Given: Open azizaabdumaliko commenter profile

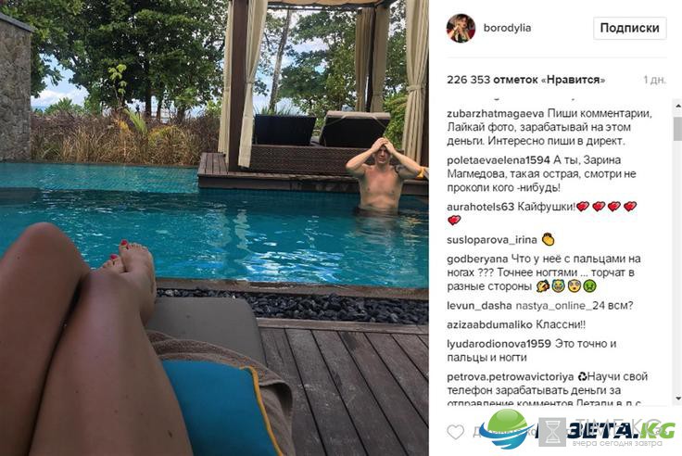Looking at the screenshot, I should click(x=489, y=325).
